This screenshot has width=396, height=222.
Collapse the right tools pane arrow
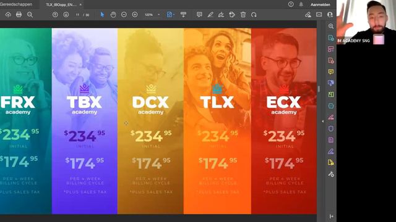coord(322,121)
